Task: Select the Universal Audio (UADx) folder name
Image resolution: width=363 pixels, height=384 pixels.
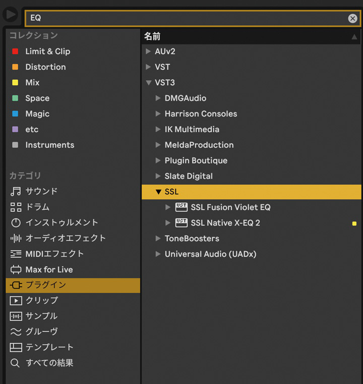Action: 211,254
